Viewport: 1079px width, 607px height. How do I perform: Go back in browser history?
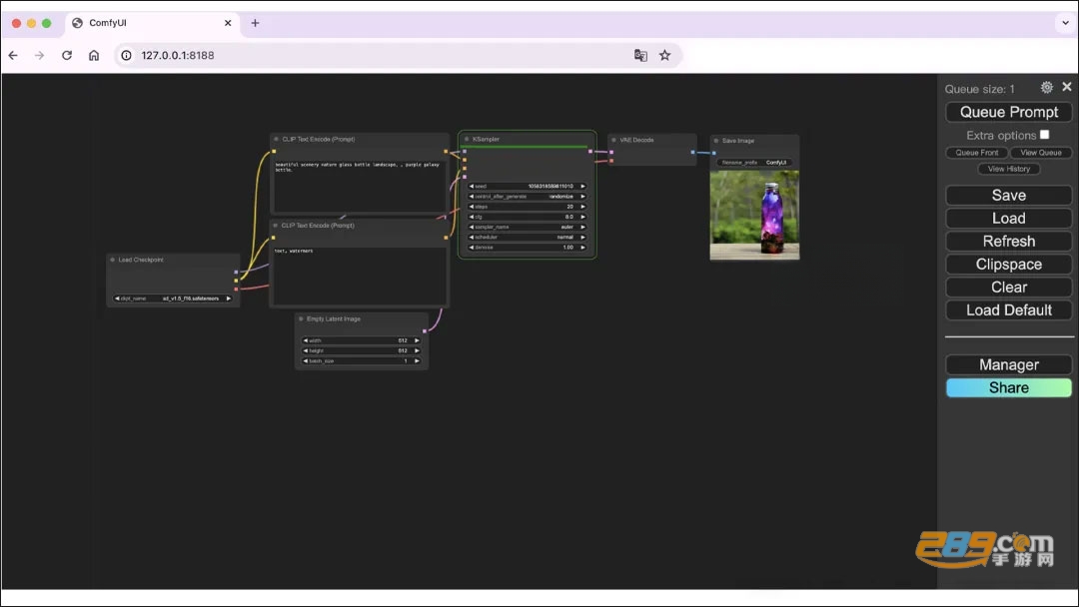13,55
